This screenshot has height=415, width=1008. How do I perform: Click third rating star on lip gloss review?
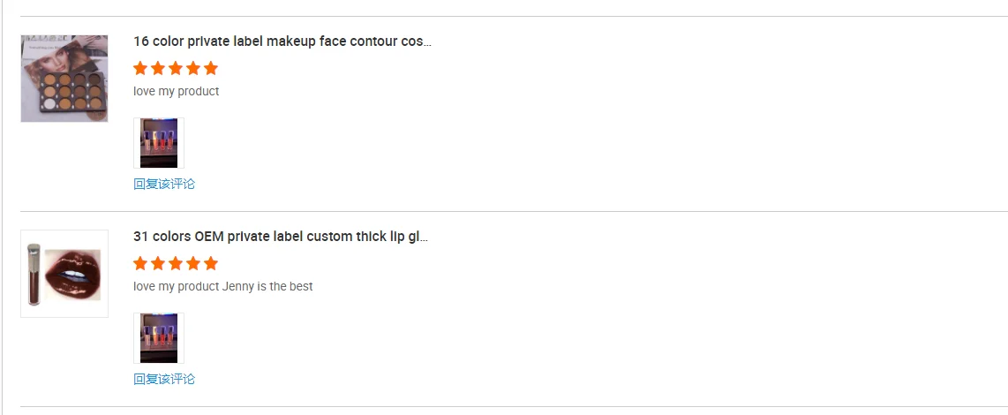[x=176, y=264]
